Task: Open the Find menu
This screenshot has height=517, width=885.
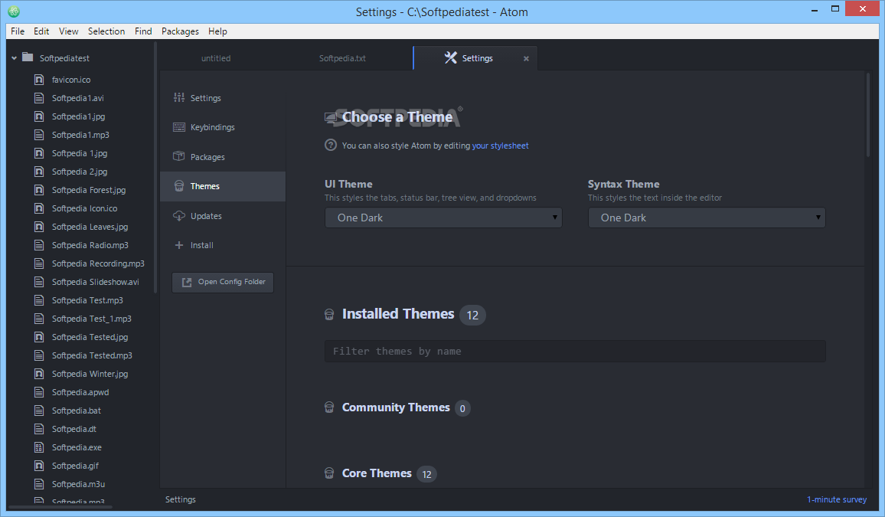Action: [x=143, y=31]
